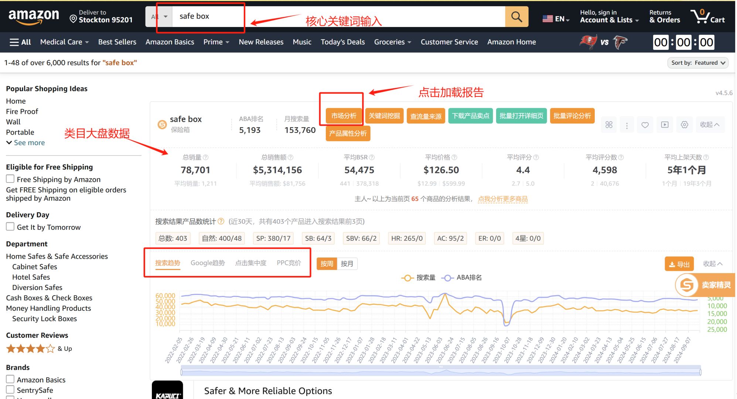Click the heart favorite icon
Image resolution: width=737 pixels, height=399 pixels.
pyautogui.click(x=645, y=125)
